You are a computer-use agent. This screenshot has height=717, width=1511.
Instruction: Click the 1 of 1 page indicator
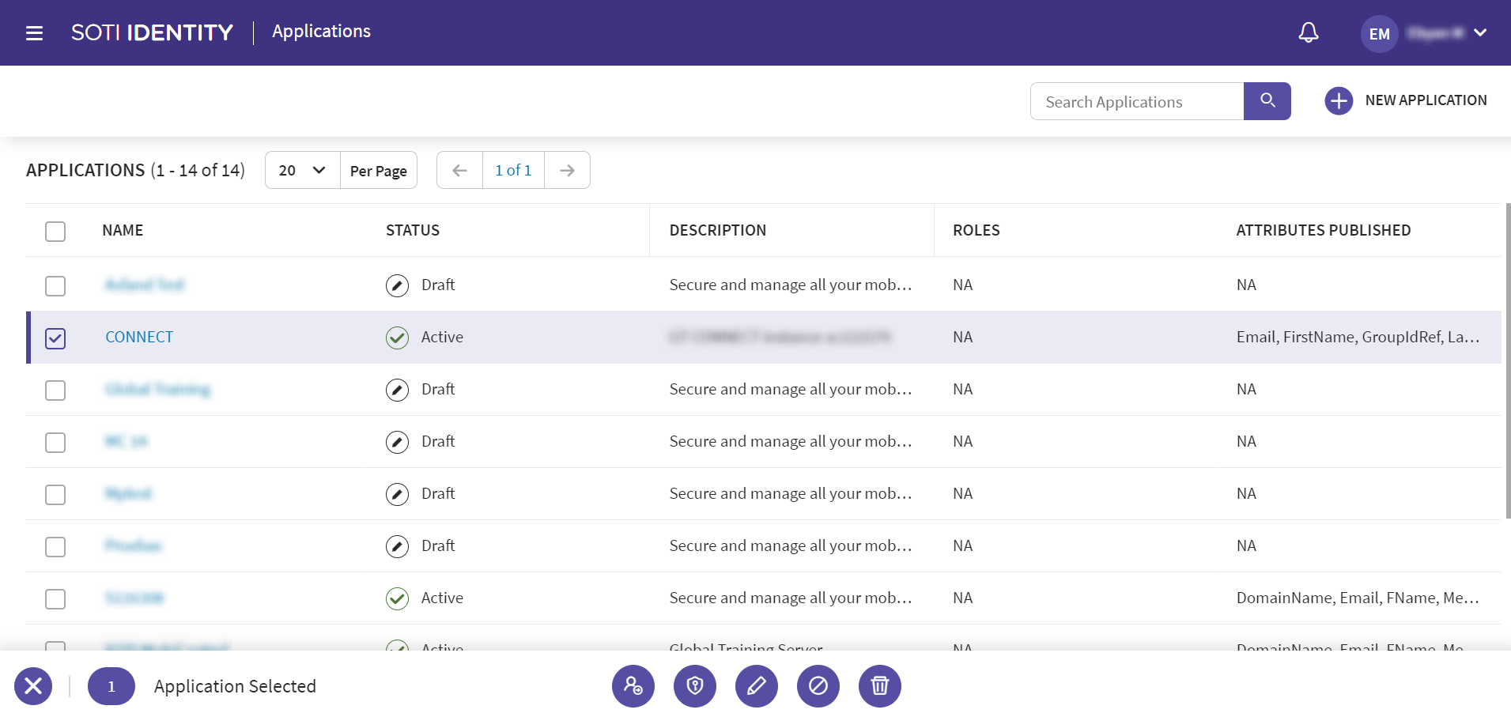tap(513, 170)
